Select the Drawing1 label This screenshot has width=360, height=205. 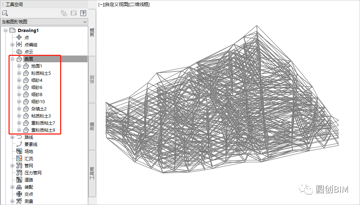28,30
